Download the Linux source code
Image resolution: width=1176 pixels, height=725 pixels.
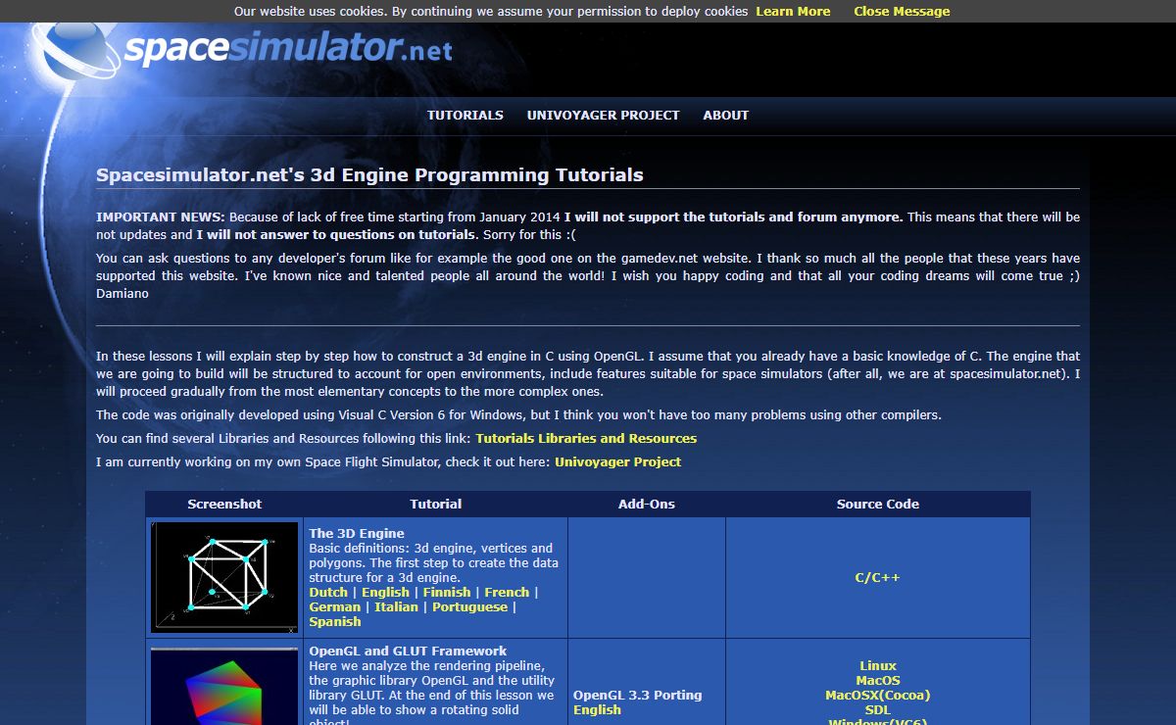tap(878, 666)
